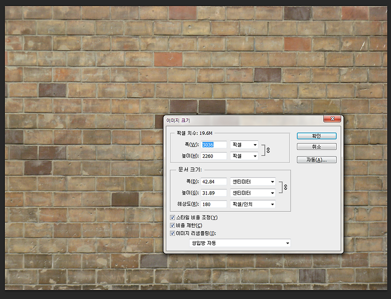Image resolution: width=391 pixels, height=299 pixels.
Task: Click the pixel 높이(H) height field showing 2260
Action: coord(214,156)
